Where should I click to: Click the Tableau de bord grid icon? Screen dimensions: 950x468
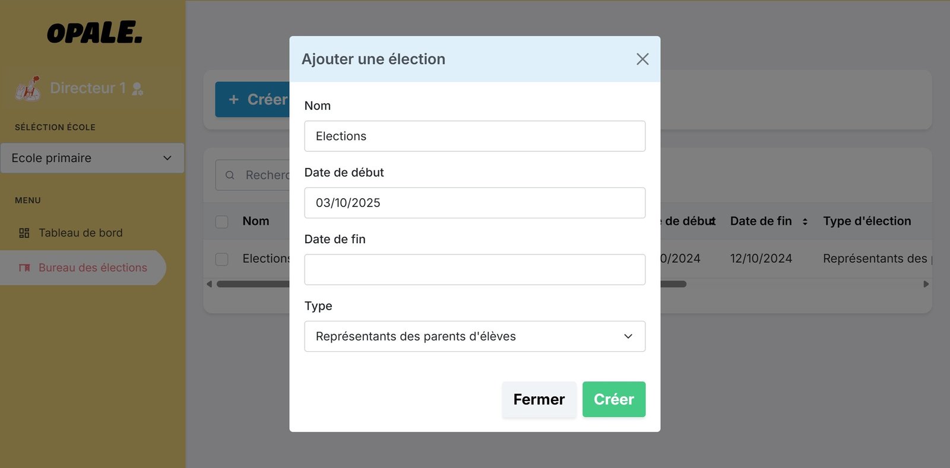(x=24, y=233)
